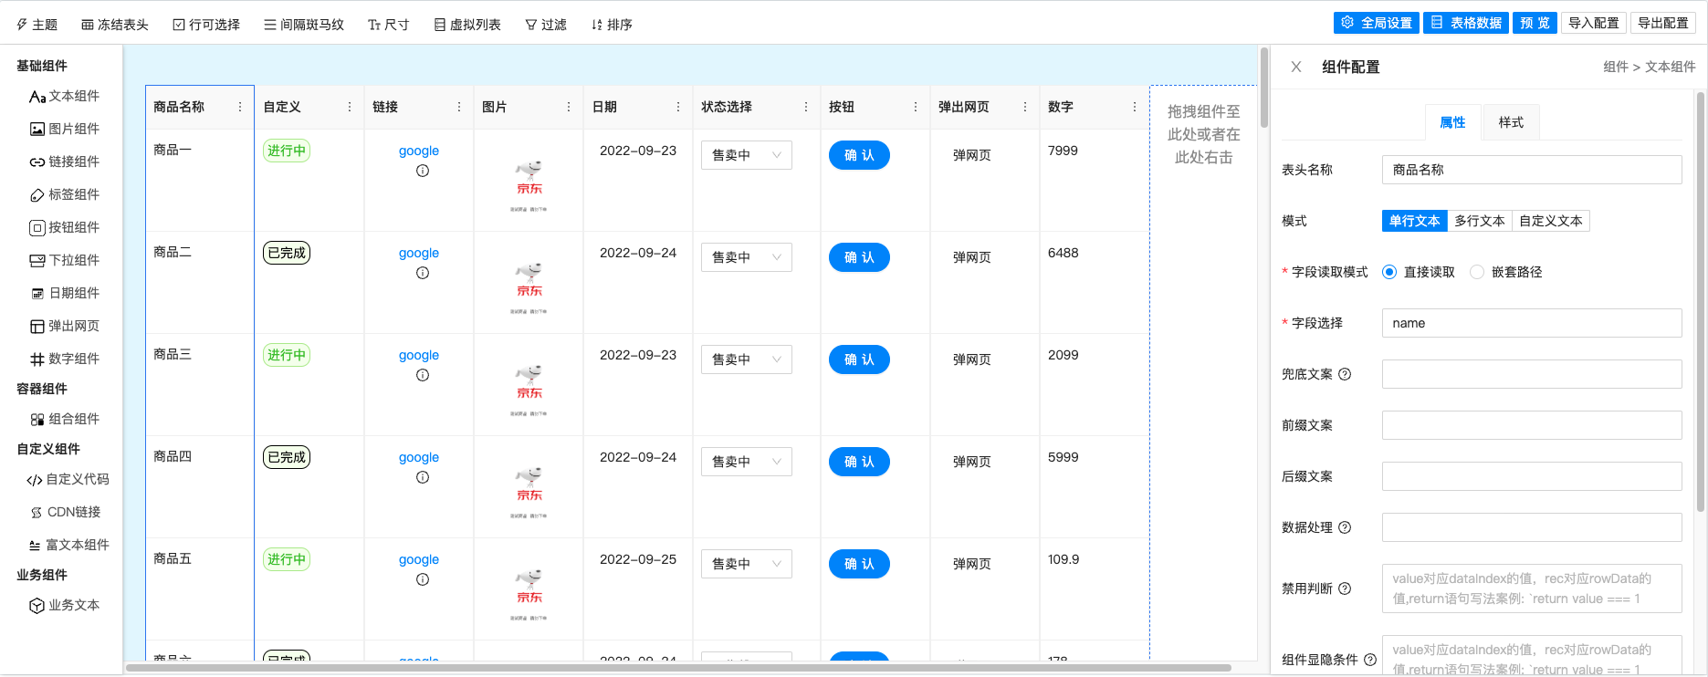Image resolution: width=1708 pixels, height=677 pixels.
Task: Click the help icon beside 兜底文案
Action: (1345, 374)
